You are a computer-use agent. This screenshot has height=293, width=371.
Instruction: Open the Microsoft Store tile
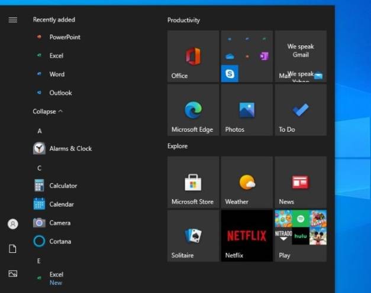click(193, 182)
